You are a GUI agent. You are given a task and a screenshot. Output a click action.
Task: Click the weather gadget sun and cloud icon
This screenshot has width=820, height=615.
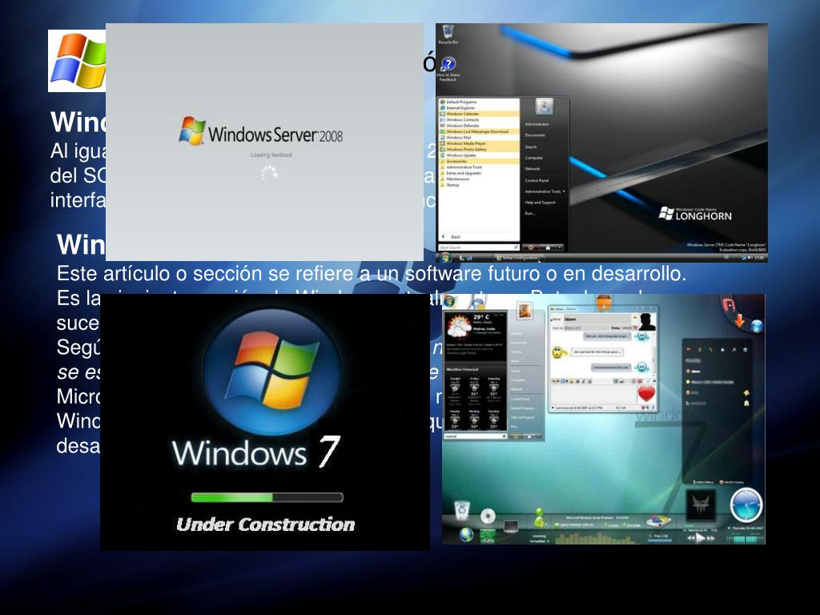(x=459, y=327)
